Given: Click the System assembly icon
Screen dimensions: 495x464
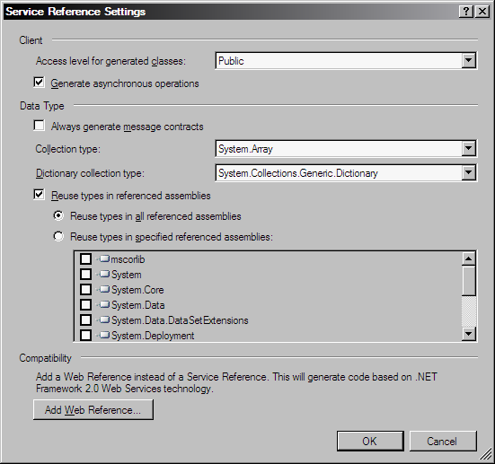Looking at the screenshot, I should 104,274.
